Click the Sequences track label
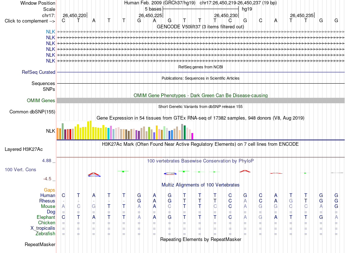 coord(43,83)
